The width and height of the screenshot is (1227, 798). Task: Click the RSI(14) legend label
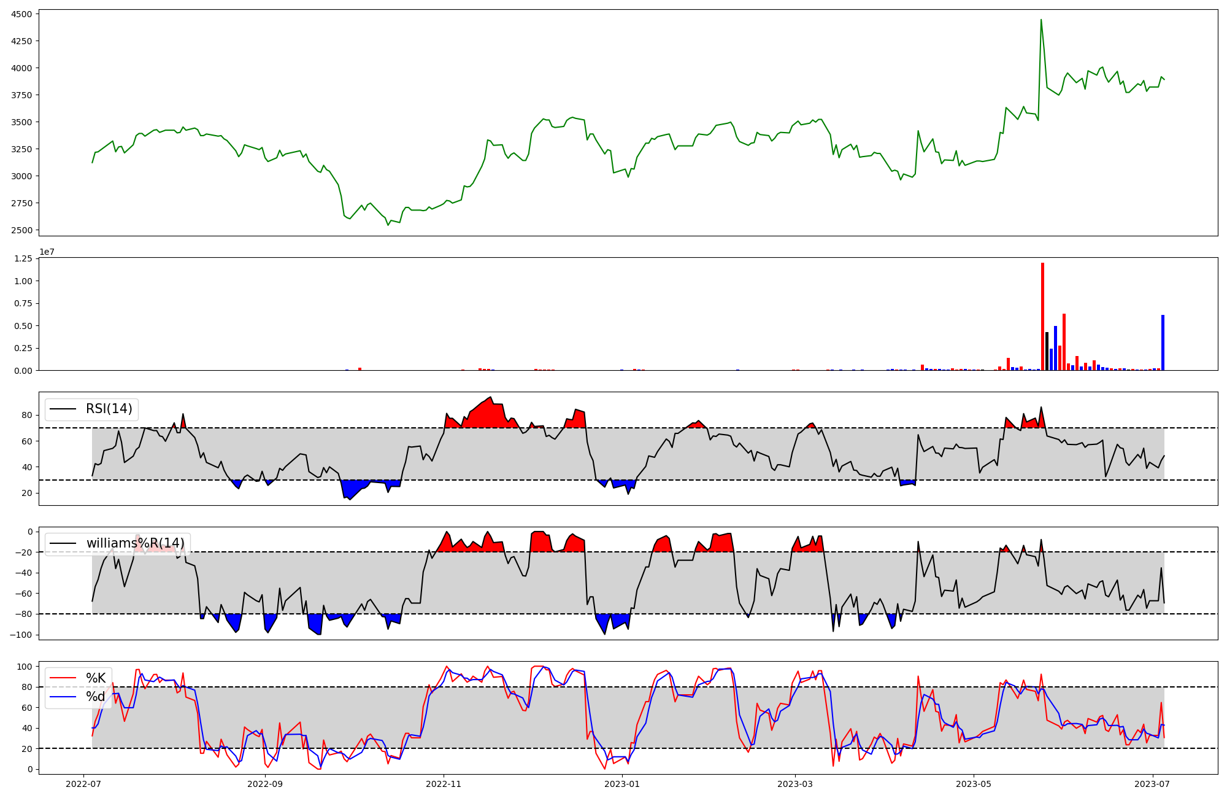tap(109, 409)
